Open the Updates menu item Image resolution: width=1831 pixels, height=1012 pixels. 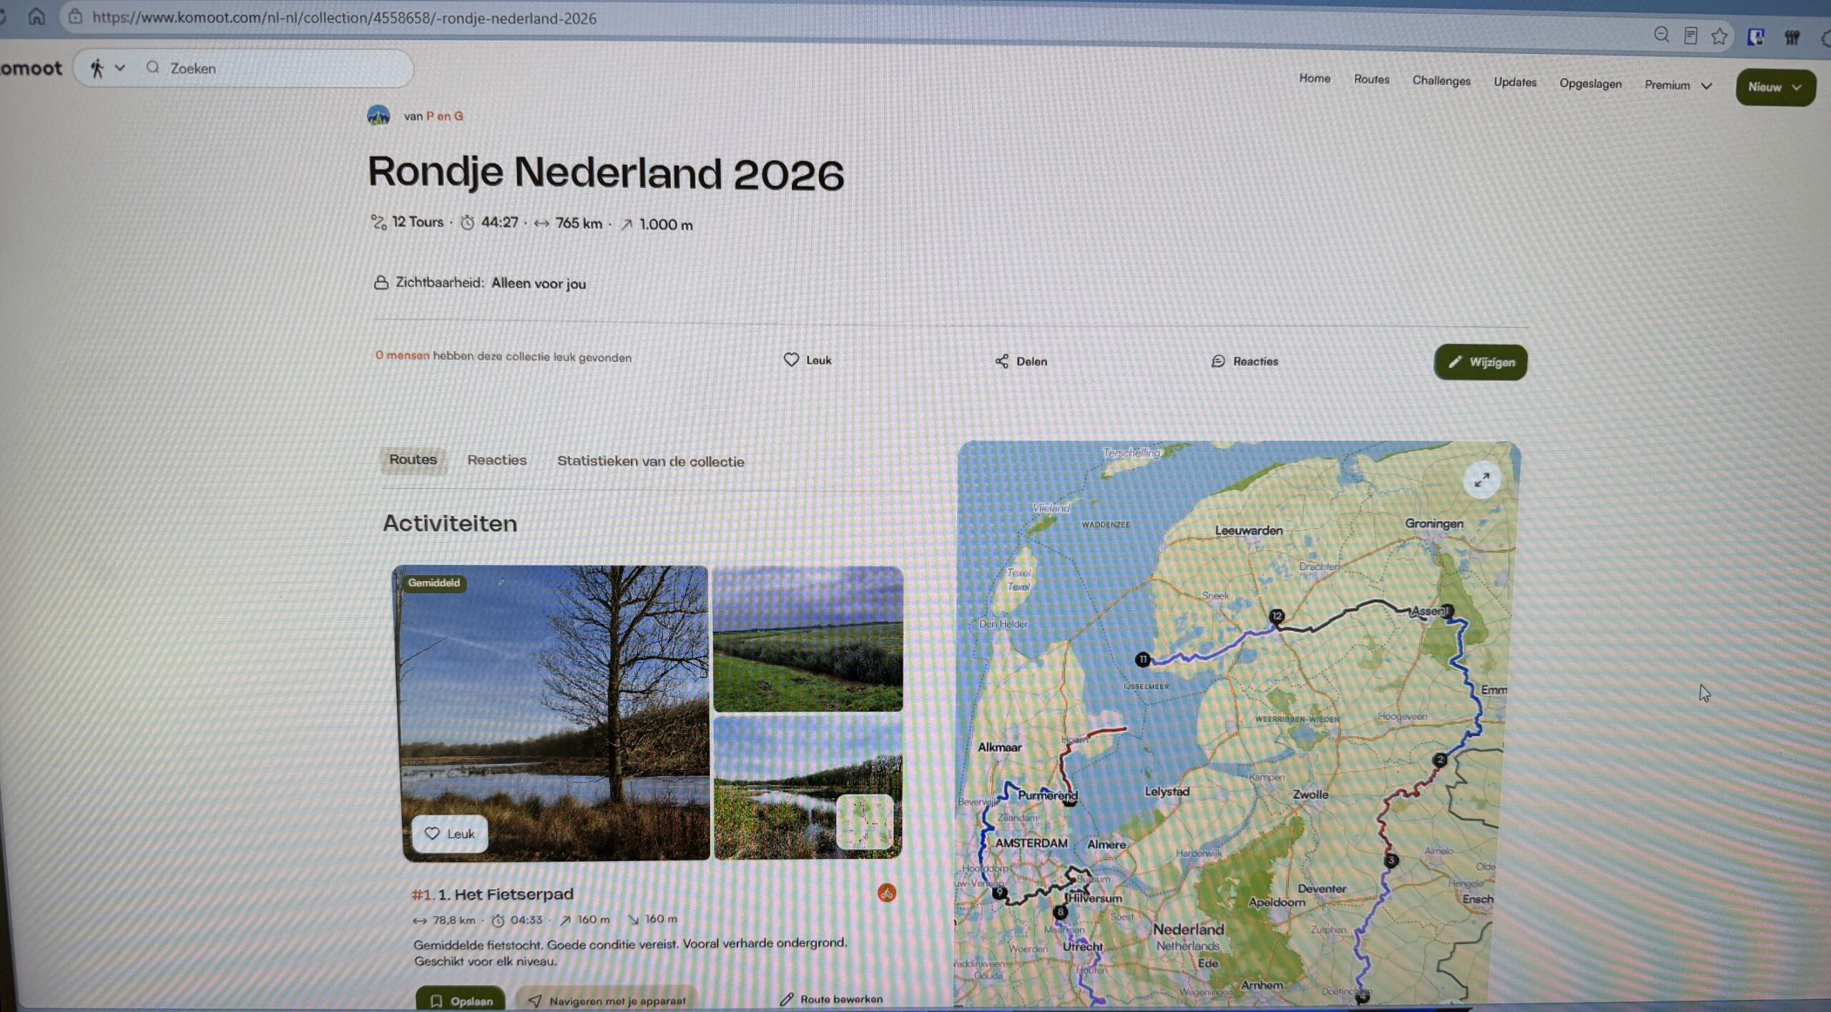[x=1515, y=82]
